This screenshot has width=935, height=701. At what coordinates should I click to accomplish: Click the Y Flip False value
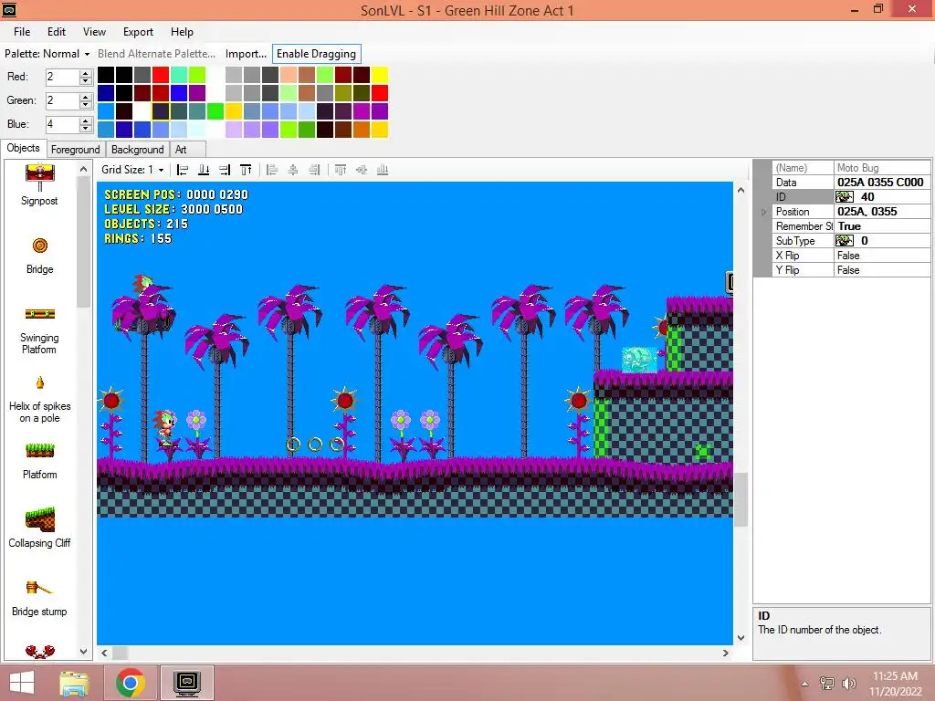point(882,270)
